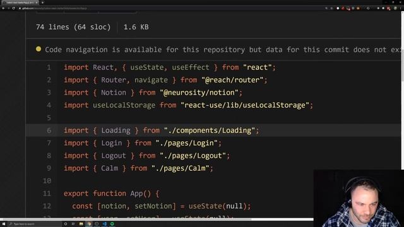
Task: Select line number 6
Action: coord(49,131)
